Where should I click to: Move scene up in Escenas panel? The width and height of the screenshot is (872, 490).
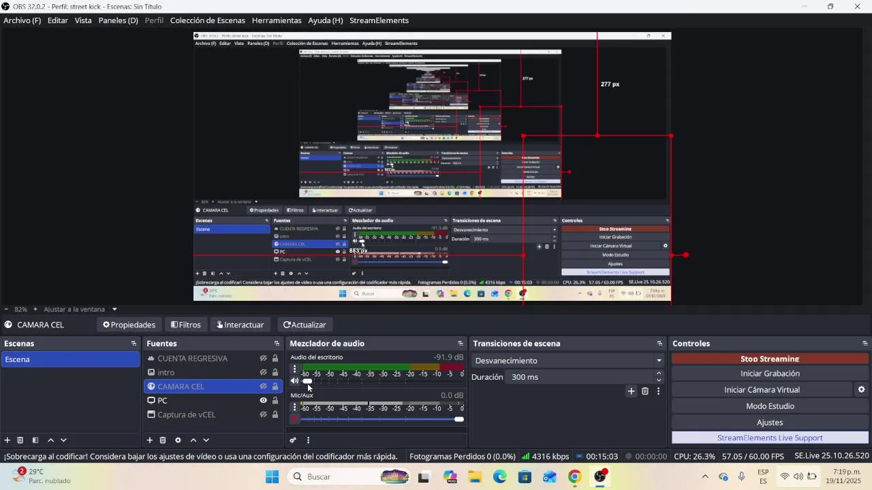point(50,440)
